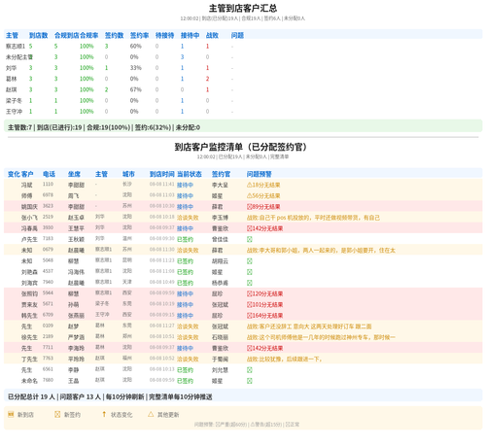486x446 pixels.
Task: Click the green check icon in 刘艳森 row
Action: pos(250,272)
